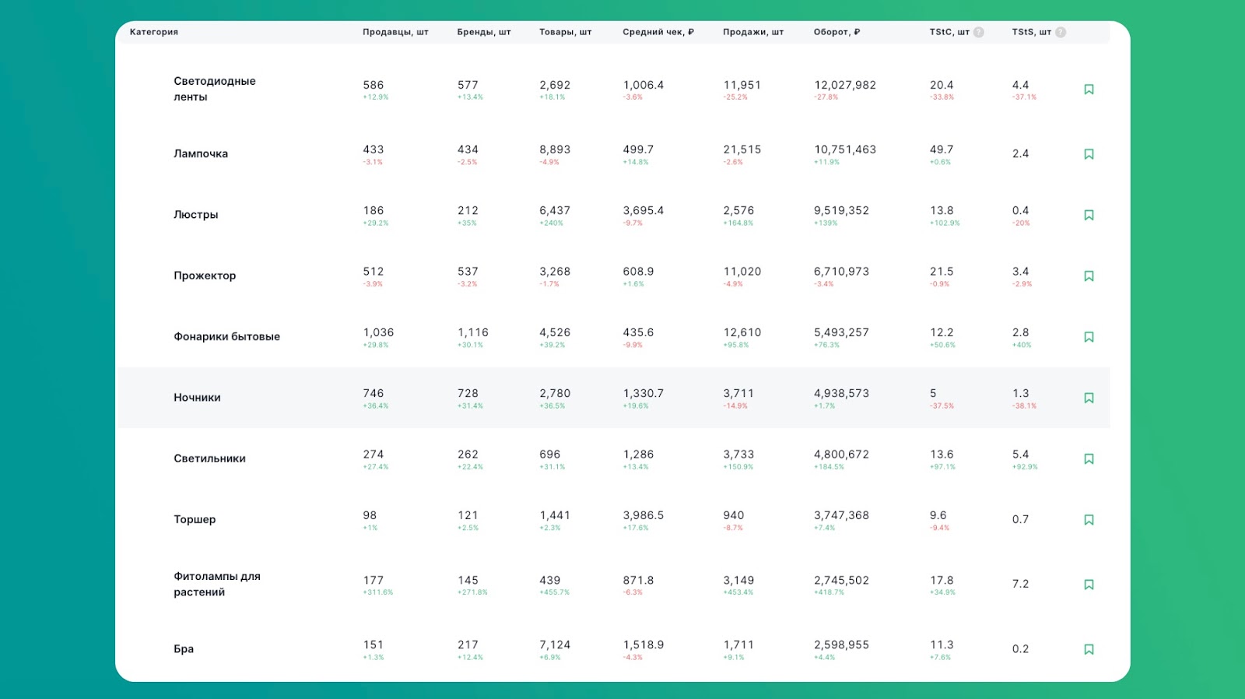
Task: Bookmark the Прожектор category row
Action: [1089, 276]
